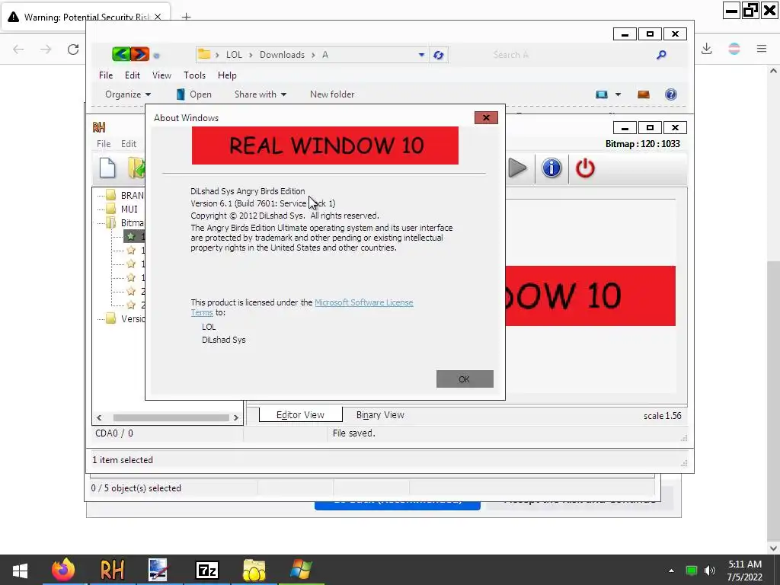
Task: Click the change view icon in Explorer
Action: coord(602,94)
